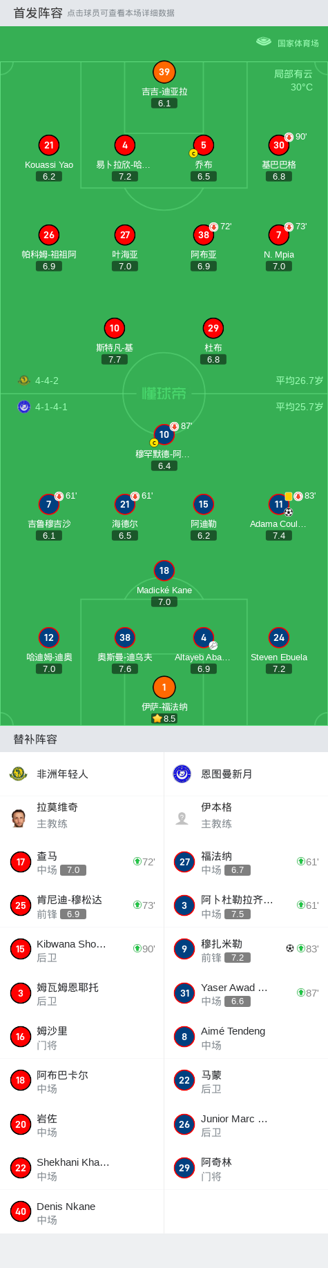Open substitute 穆扎米勒 number 9 row
This screenshot has height=1268, width=328.
[x=246, y=949]
